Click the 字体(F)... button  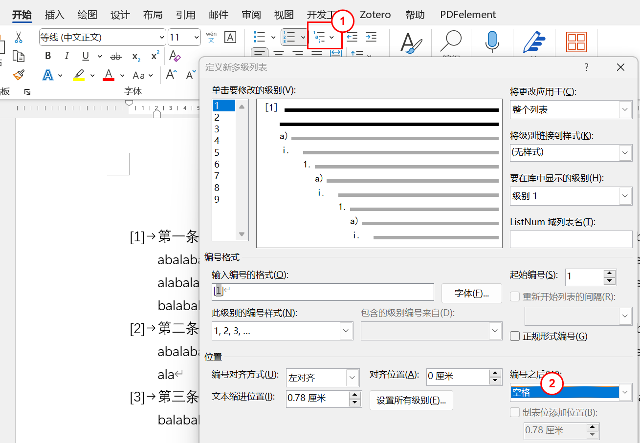point(472,293)
